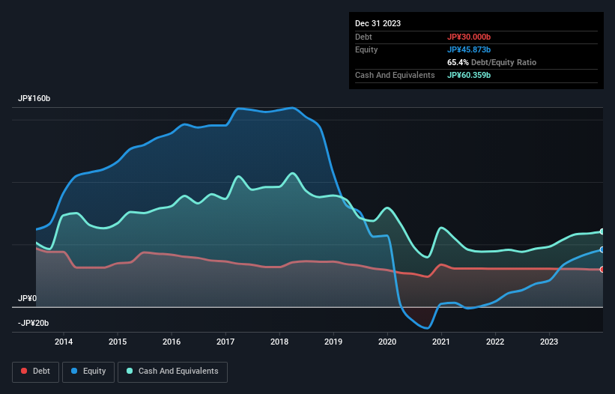The width and height of the screenshot is (615, 394).
Task: Click the Dec 31 2023 tooltip heading
Action: [x=378, y=23]
